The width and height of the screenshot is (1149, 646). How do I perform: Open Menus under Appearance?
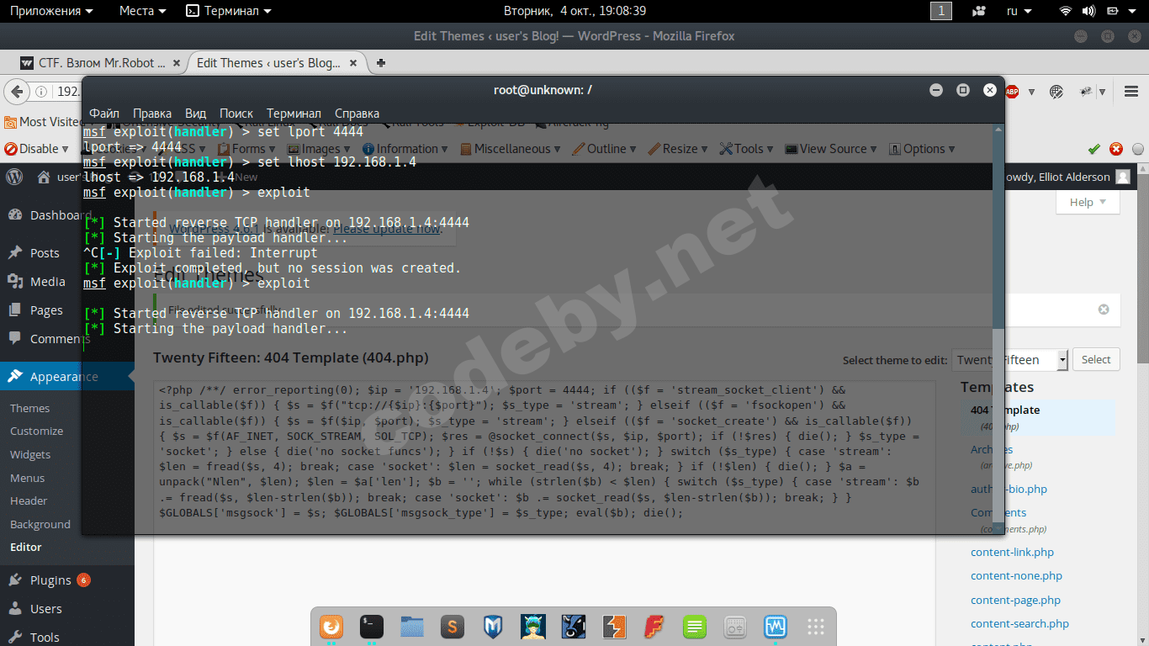point(28,478)
